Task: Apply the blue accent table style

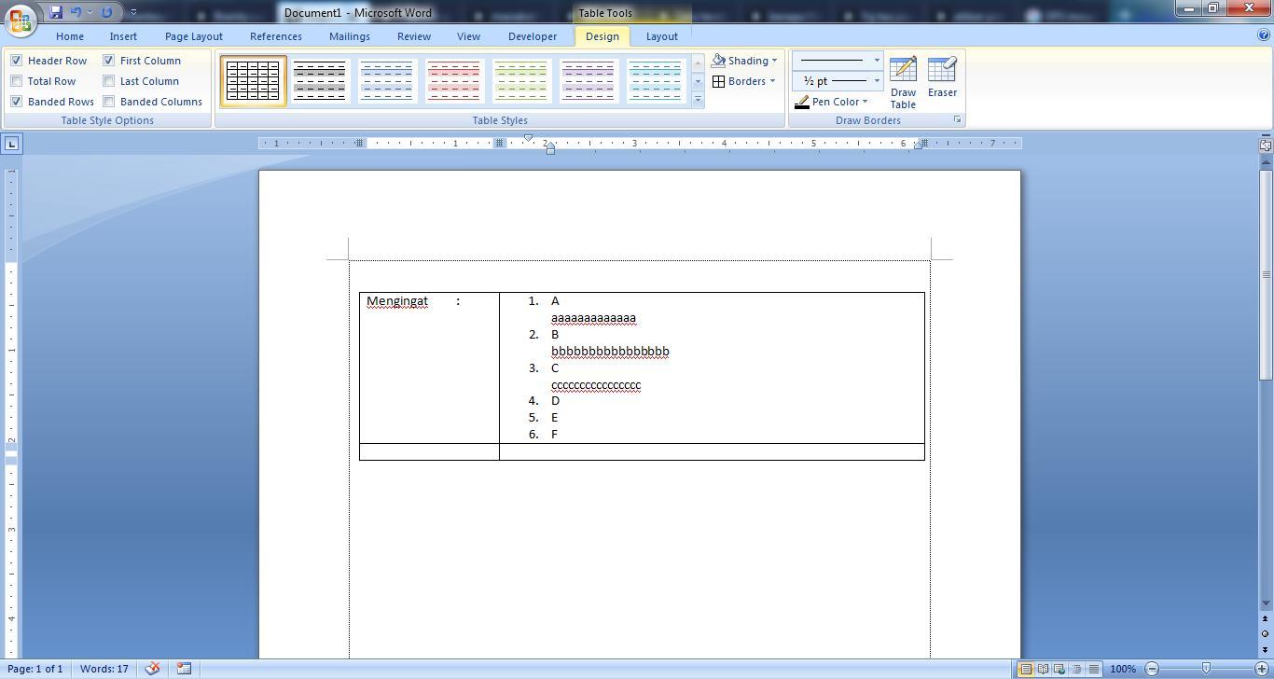Action: [387, 81]
